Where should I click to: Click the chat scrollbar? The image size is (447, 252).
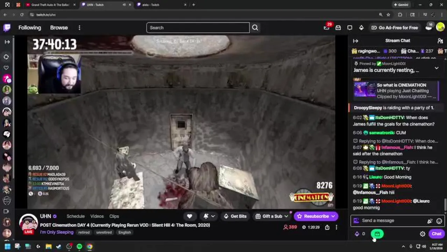point(445,204)
